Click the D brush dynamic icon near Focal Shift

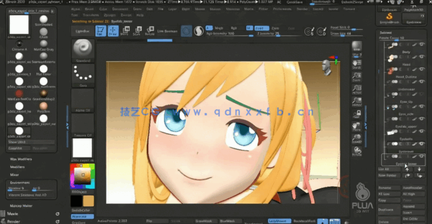[321, 31]
